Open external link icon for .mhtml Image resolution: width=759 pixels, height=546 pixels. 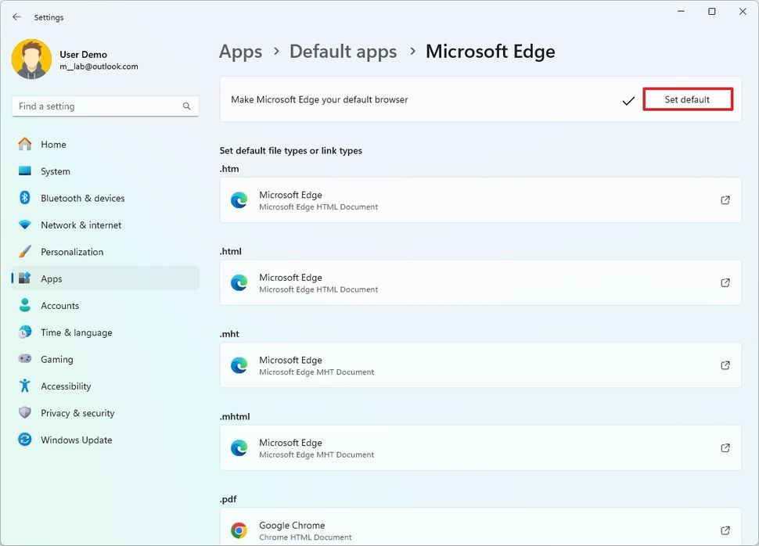click(725, 447)
